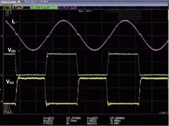Click the IL current waveform label
This screenshot has height=126, width=169.
(x=14, y=22)
